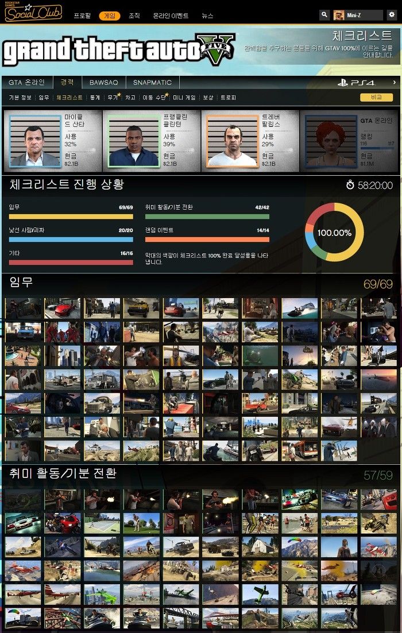Open the dartboard activity thumbnail
402x633 pixels.
coord(181,523)
